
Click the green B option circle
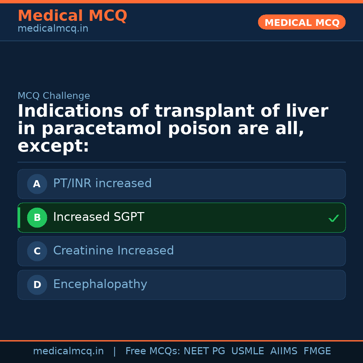click(37, 217)
